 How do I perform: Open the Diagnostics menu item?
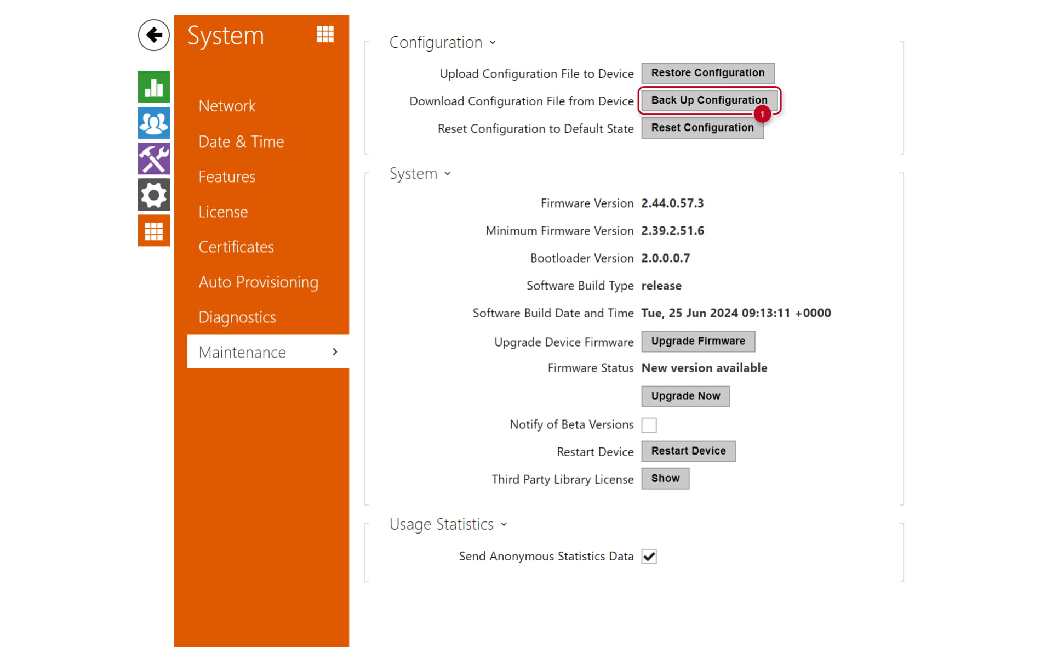coord(237,317)
